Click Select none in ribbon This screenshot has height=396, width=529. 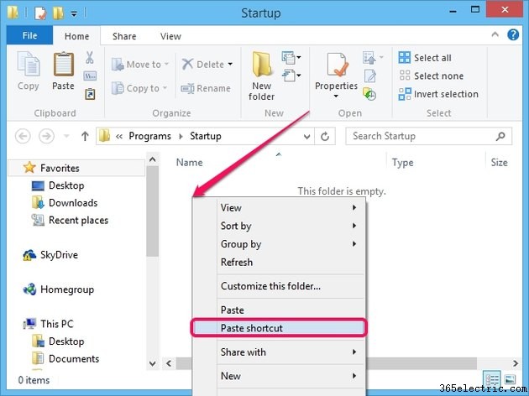coord(431,76)
